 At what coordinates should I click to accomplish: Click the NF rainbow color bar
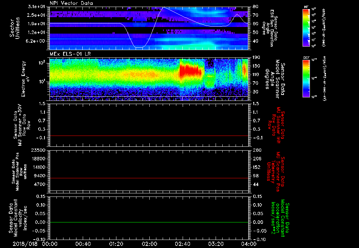[x=306, y=28]
